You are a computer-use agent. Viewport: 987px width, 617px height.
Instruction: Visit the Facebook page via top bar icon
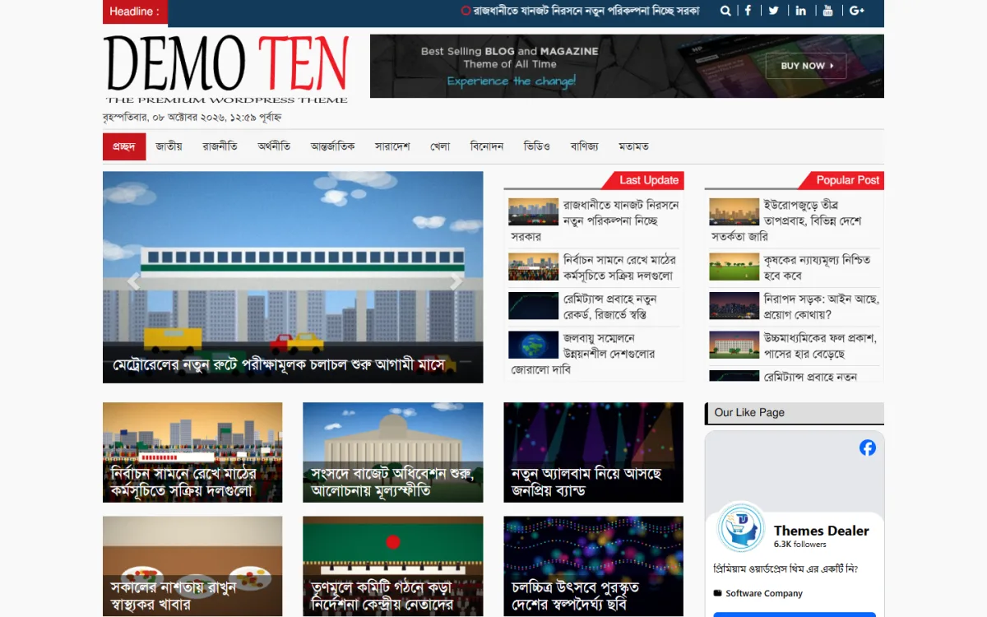pyautogui.click(x=748, y=11)
